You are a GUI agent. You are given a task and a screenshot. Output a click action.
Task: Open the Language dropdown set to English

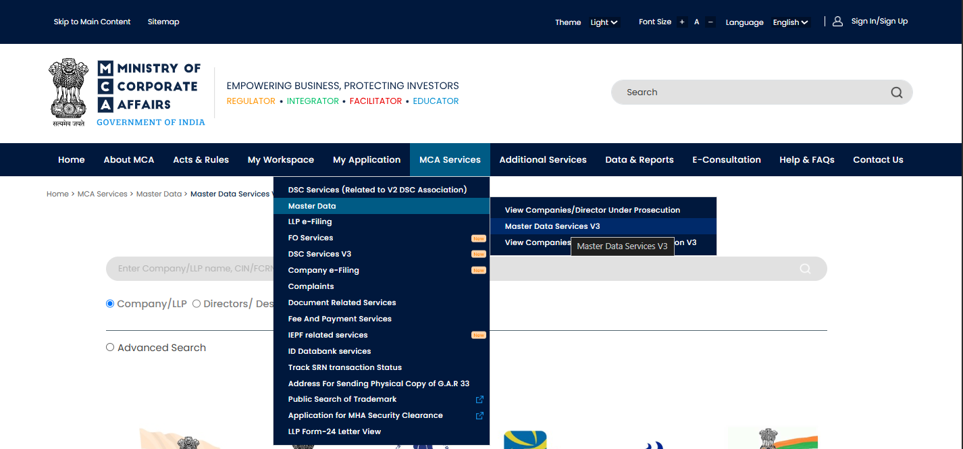coord(790,22)
